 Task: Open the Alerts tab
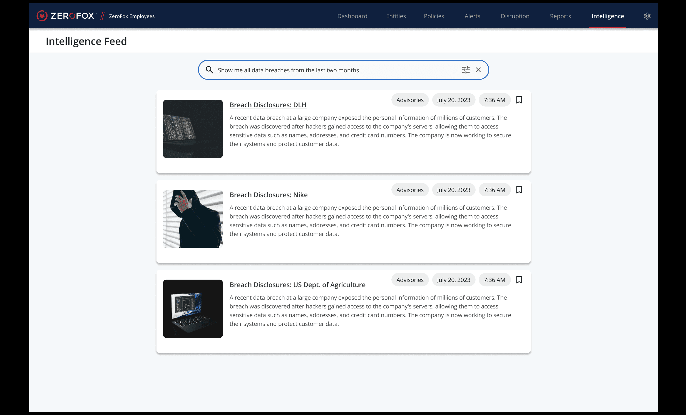point(472,16)
